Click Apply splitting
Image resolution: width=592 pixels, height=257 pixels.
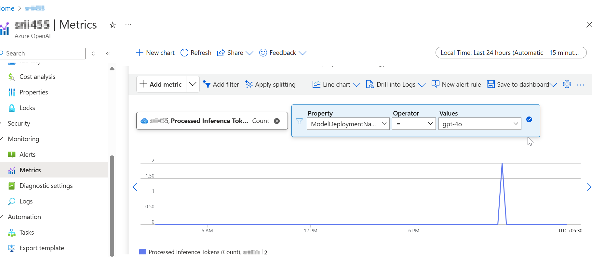coord(270,84)
